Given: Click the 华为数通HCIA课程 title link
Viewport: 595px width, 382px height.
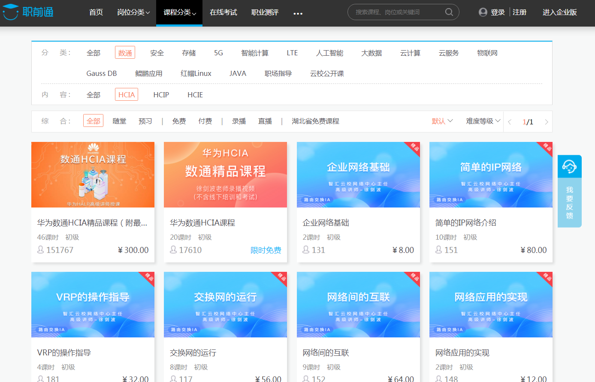Looking at the screenshot, I should point(202,223).
